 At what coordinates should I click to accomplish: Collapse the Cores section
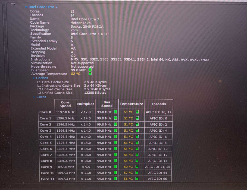34,97
